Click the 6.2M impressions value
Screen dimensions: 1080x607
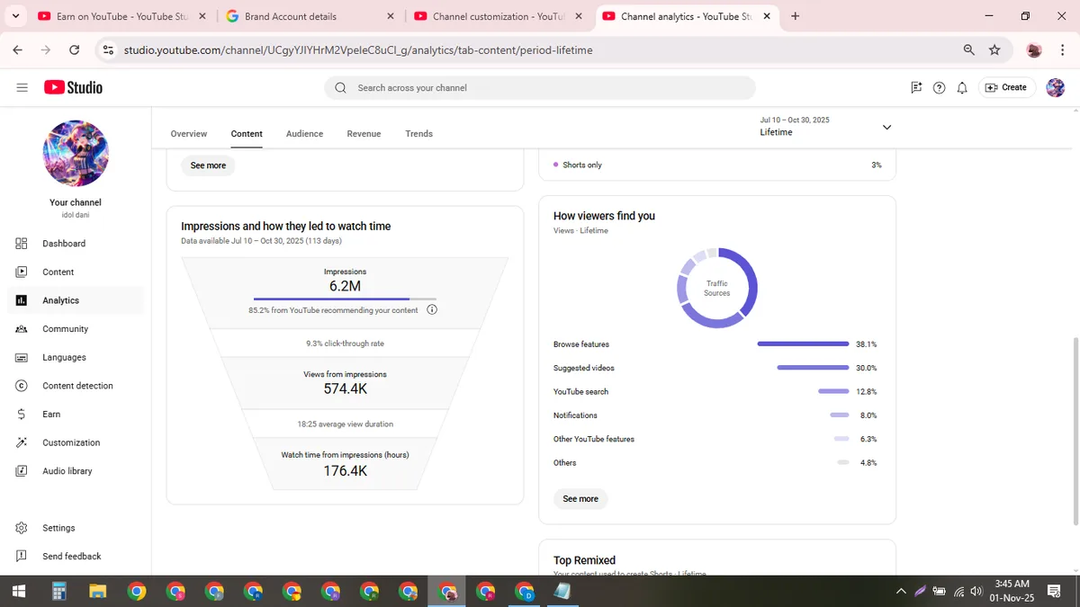click(346, 287)
